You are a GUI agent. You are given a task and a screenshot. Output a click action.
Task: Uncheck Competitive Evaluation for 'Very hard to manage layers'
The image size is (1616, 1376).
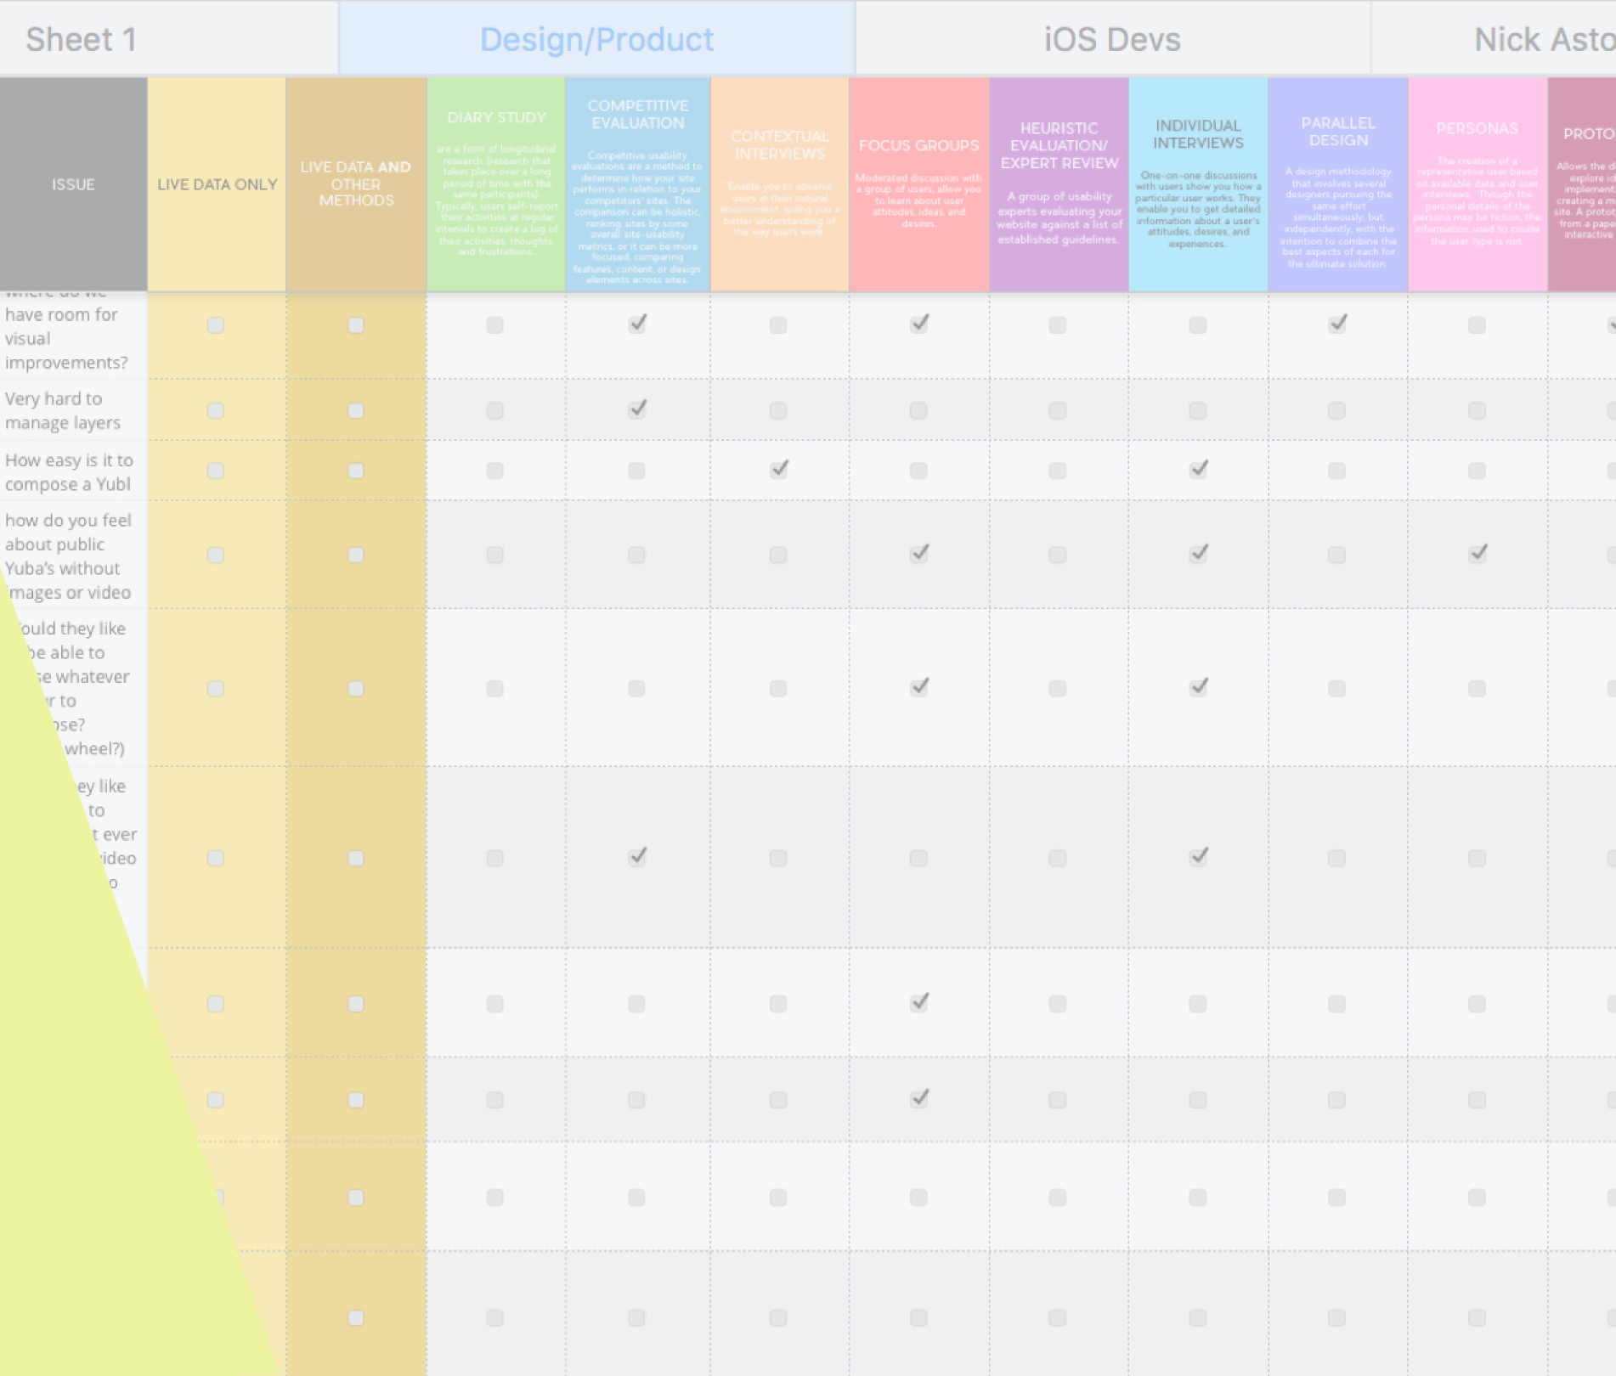click(x=637, y=409)
